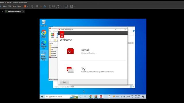Show hidden system tray icons
This screenshot has width=184, height=103.
tap(122, 97)
